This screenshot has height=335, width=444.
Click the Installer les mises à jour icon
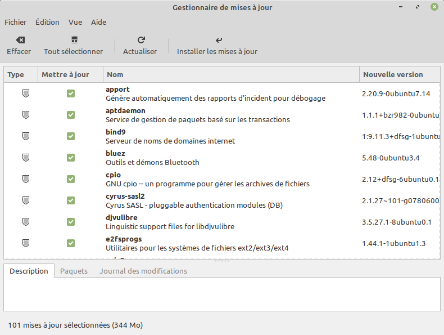(218, 40)
